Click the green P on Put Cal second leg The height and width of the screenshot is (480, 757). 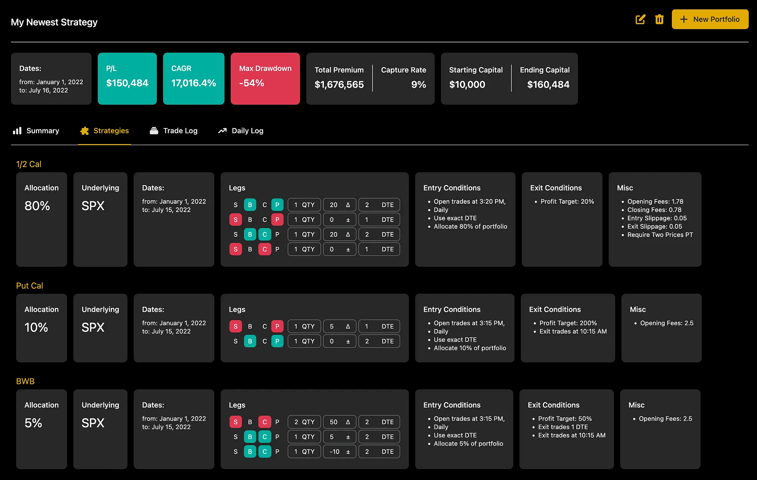pos(277,341)
